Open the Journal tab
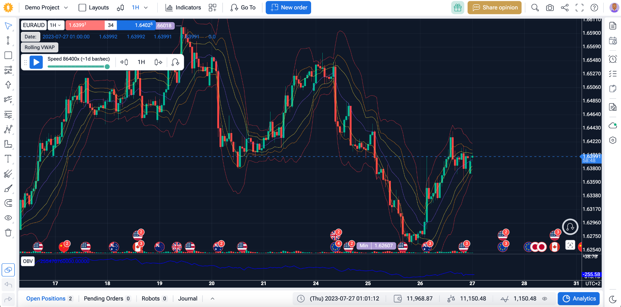Screen dimensions: 621x307 [188, 299]
